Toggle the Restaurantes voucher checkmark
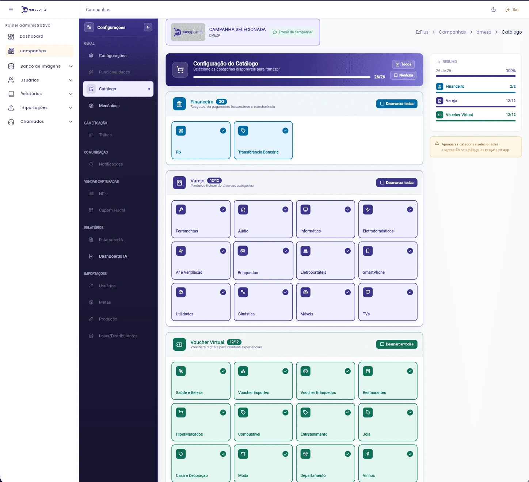Screen dimensions: 529x482 pos(410,371)
